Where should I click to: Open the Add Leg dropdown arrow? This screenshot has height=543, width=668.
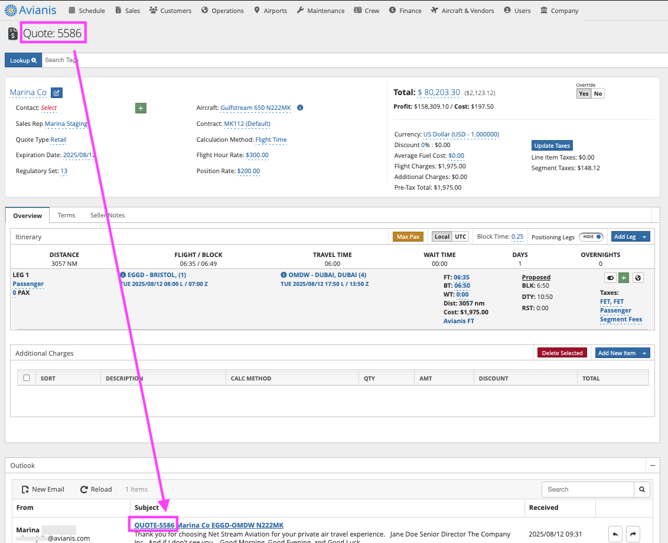644,236
